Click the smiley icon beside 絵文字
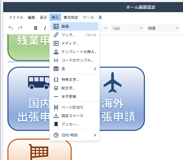183x160 pixels. coord(56,88)
